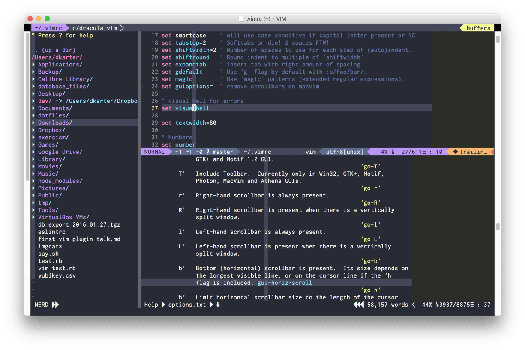Image resolution: width=525 pixels, height=350 pixels.
Task: Click the help window's right scrollbar thumb
Action: [x=498, y=227]
